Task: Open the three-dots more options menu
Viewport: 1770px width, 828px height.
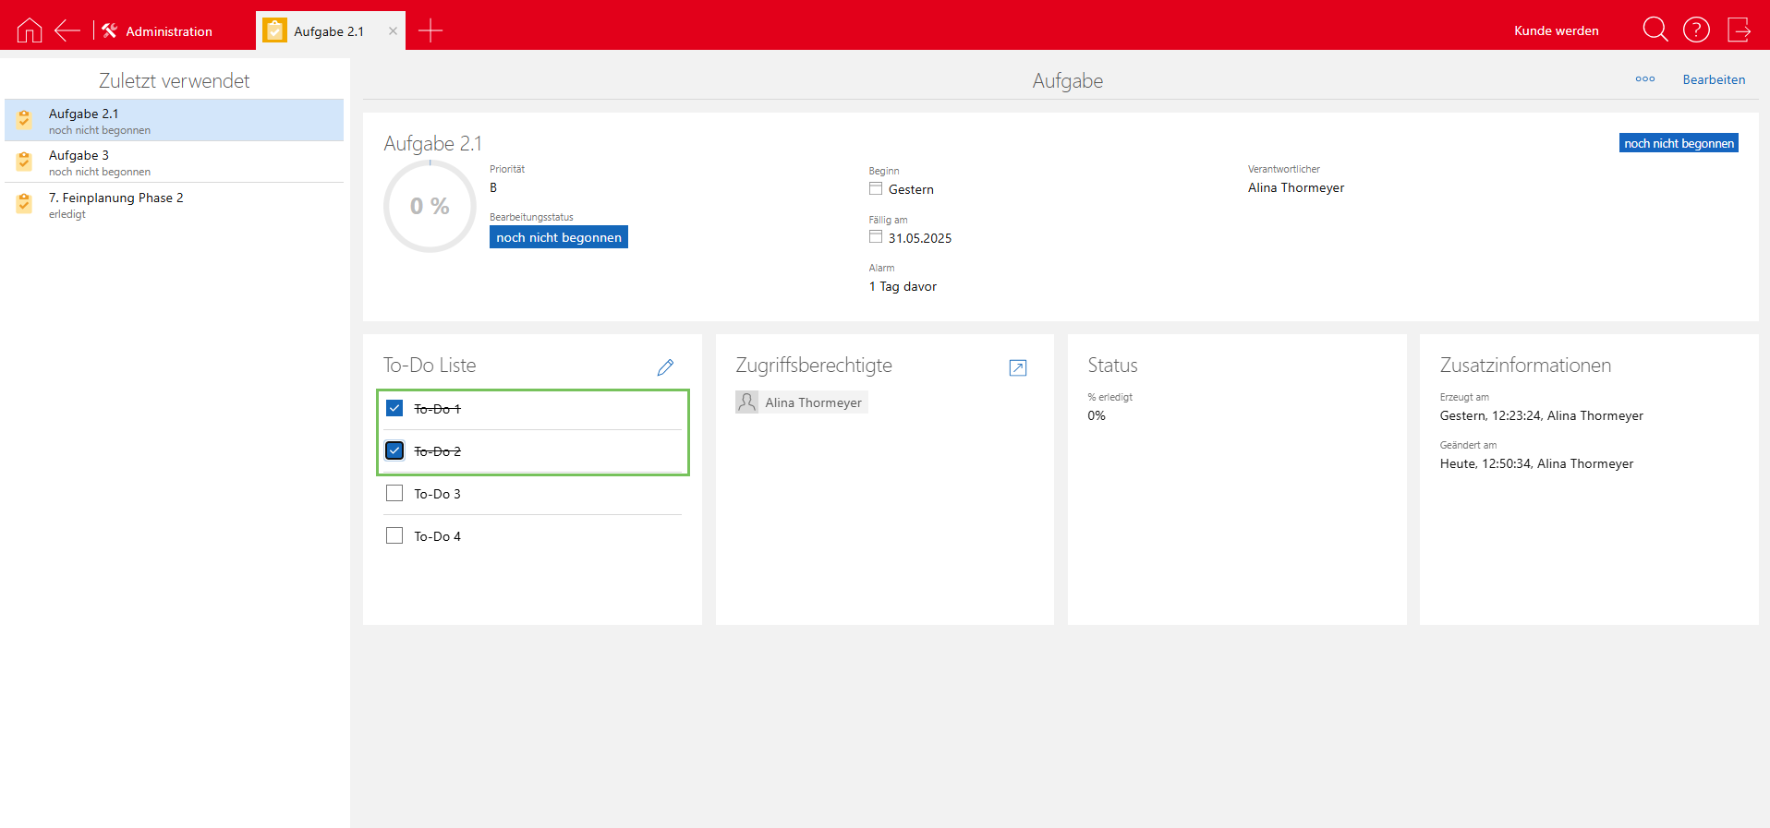Action: pos(1644,79)
